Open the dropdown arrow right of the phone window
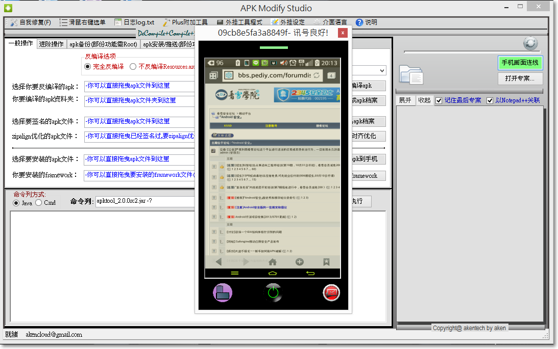Screen dimensions: 558x349 coord(382,70)
